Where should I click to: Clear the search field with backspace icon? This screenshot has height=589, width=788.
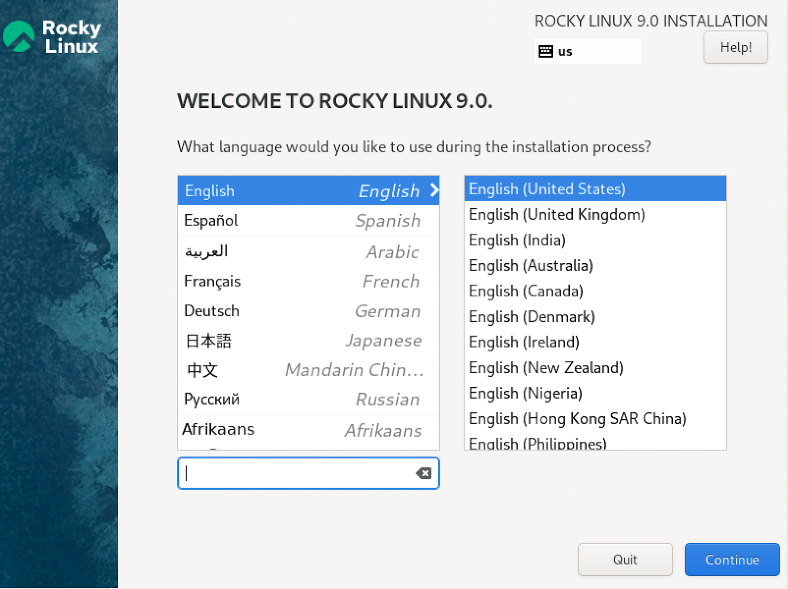[424, 473]
